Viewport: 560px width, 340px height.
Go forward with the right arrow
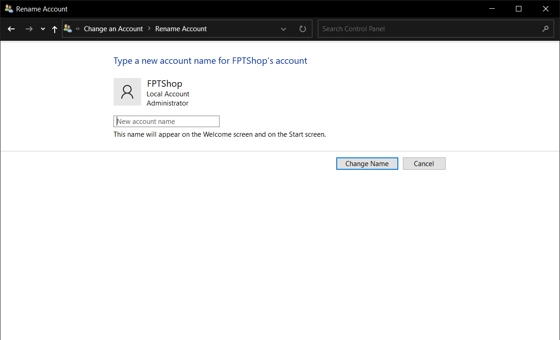coord(29,29)
